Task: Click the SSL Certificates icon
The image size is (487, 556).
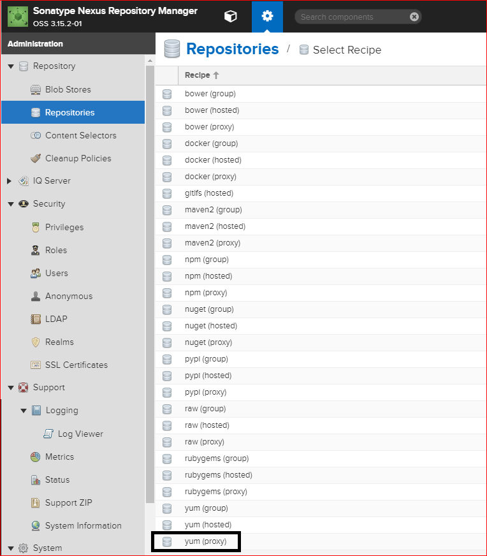Action: click(x=36, y=365)
